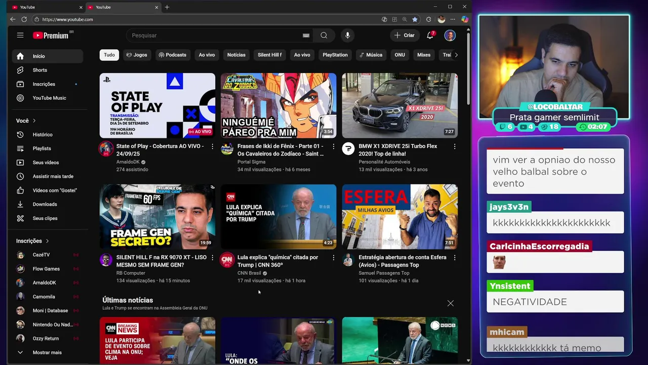Select the Notícias filter chip
The width and height of the screenshot is (648, 365).
coord(236,55)
